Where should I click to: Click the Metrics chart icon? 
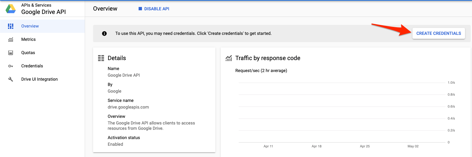tap(11, 39)
